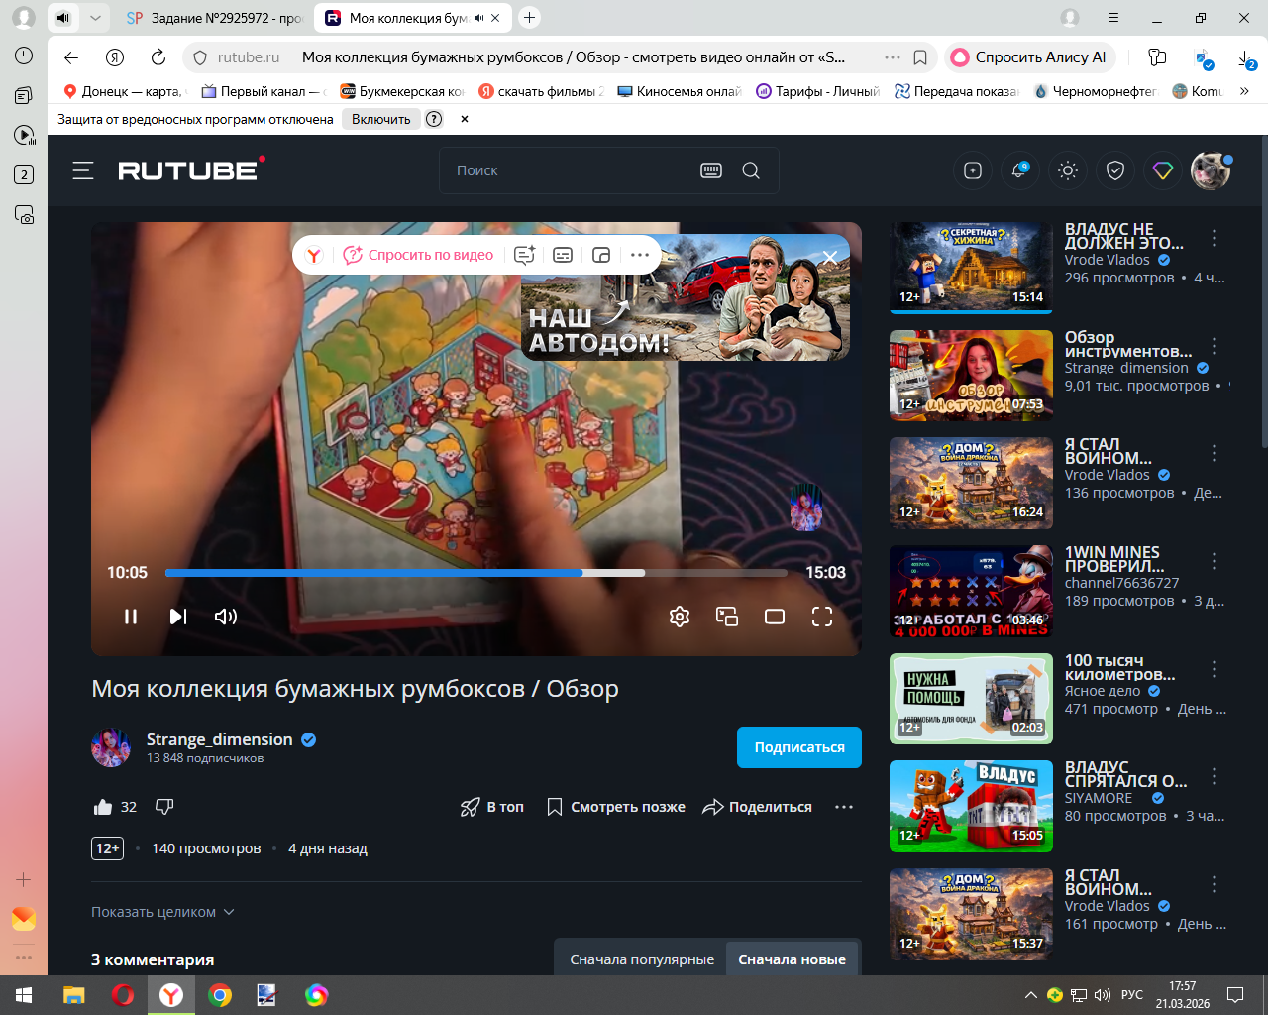Image resolution: width=1268 pixels, height=1015 pixels.
Task: Click the "Подписаться" button
Action: click(x=799, y=747)
